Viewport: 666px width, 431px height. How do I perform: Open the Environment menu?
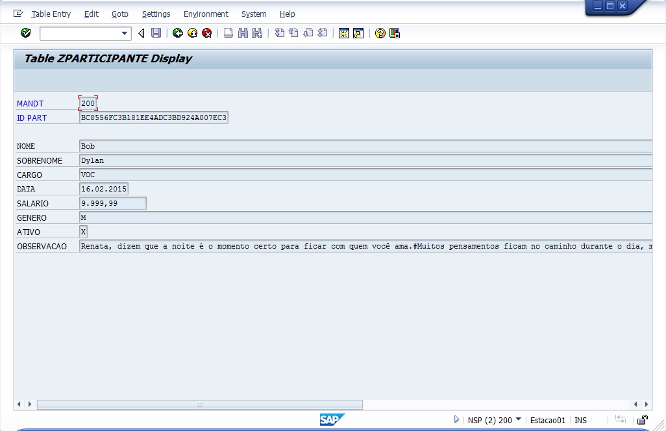[206, 14]
